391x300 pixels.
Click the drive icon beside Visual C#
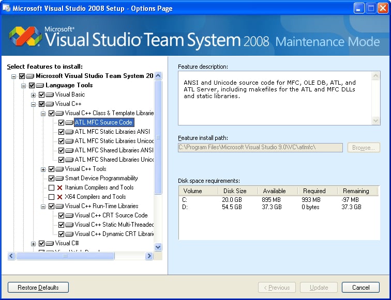(50, 243)
